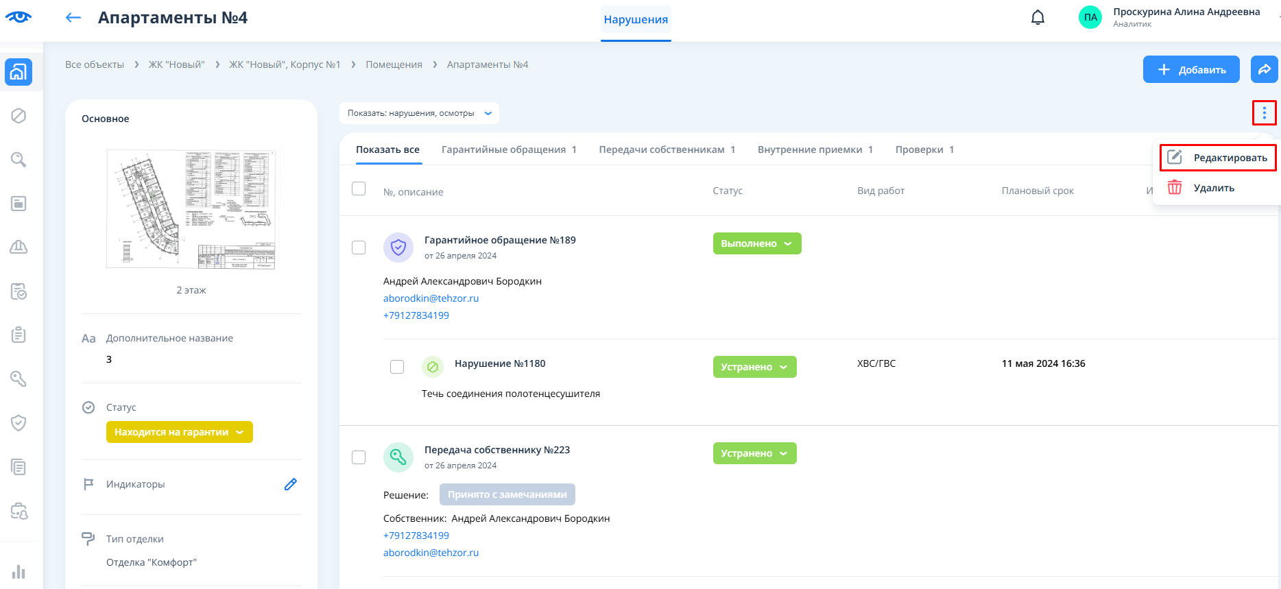Open the shield warranty icon in sidebar
Screen dimensions: 1281x589
click(x=19, y=422)
